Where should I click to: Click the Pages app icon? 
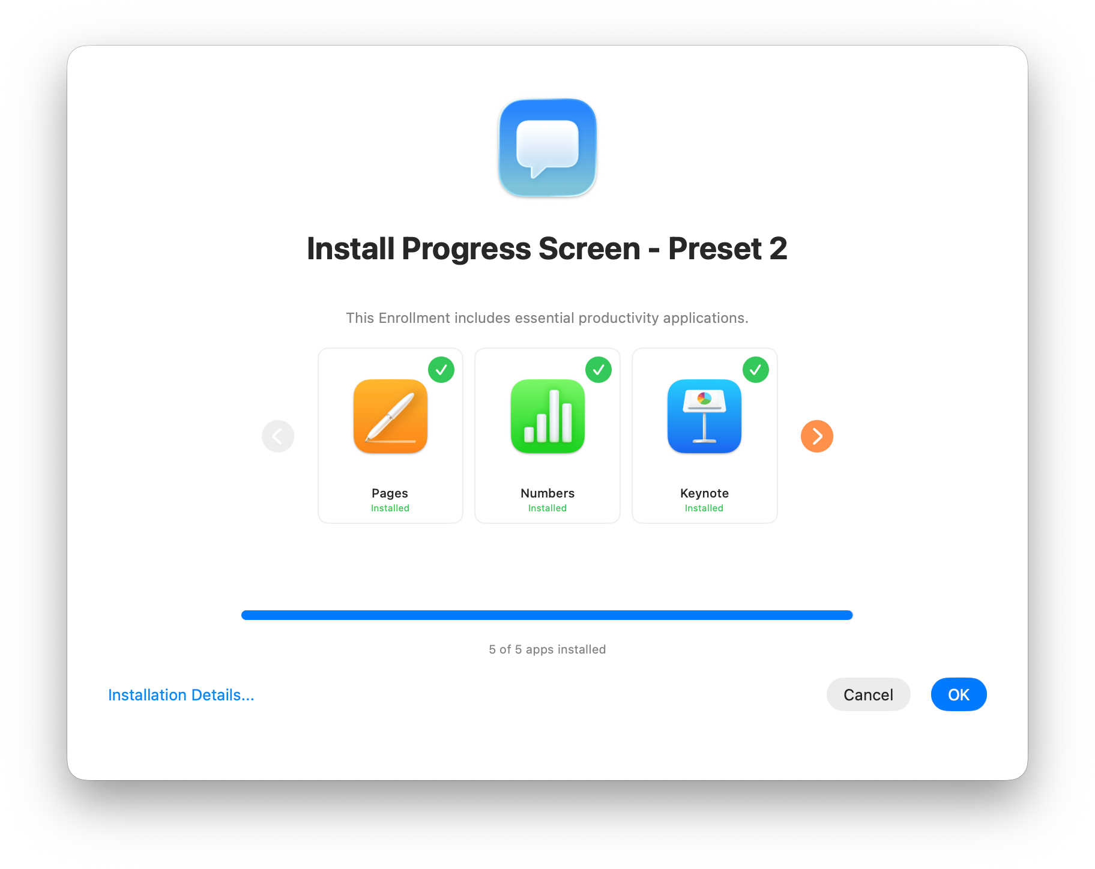[390, 416]
